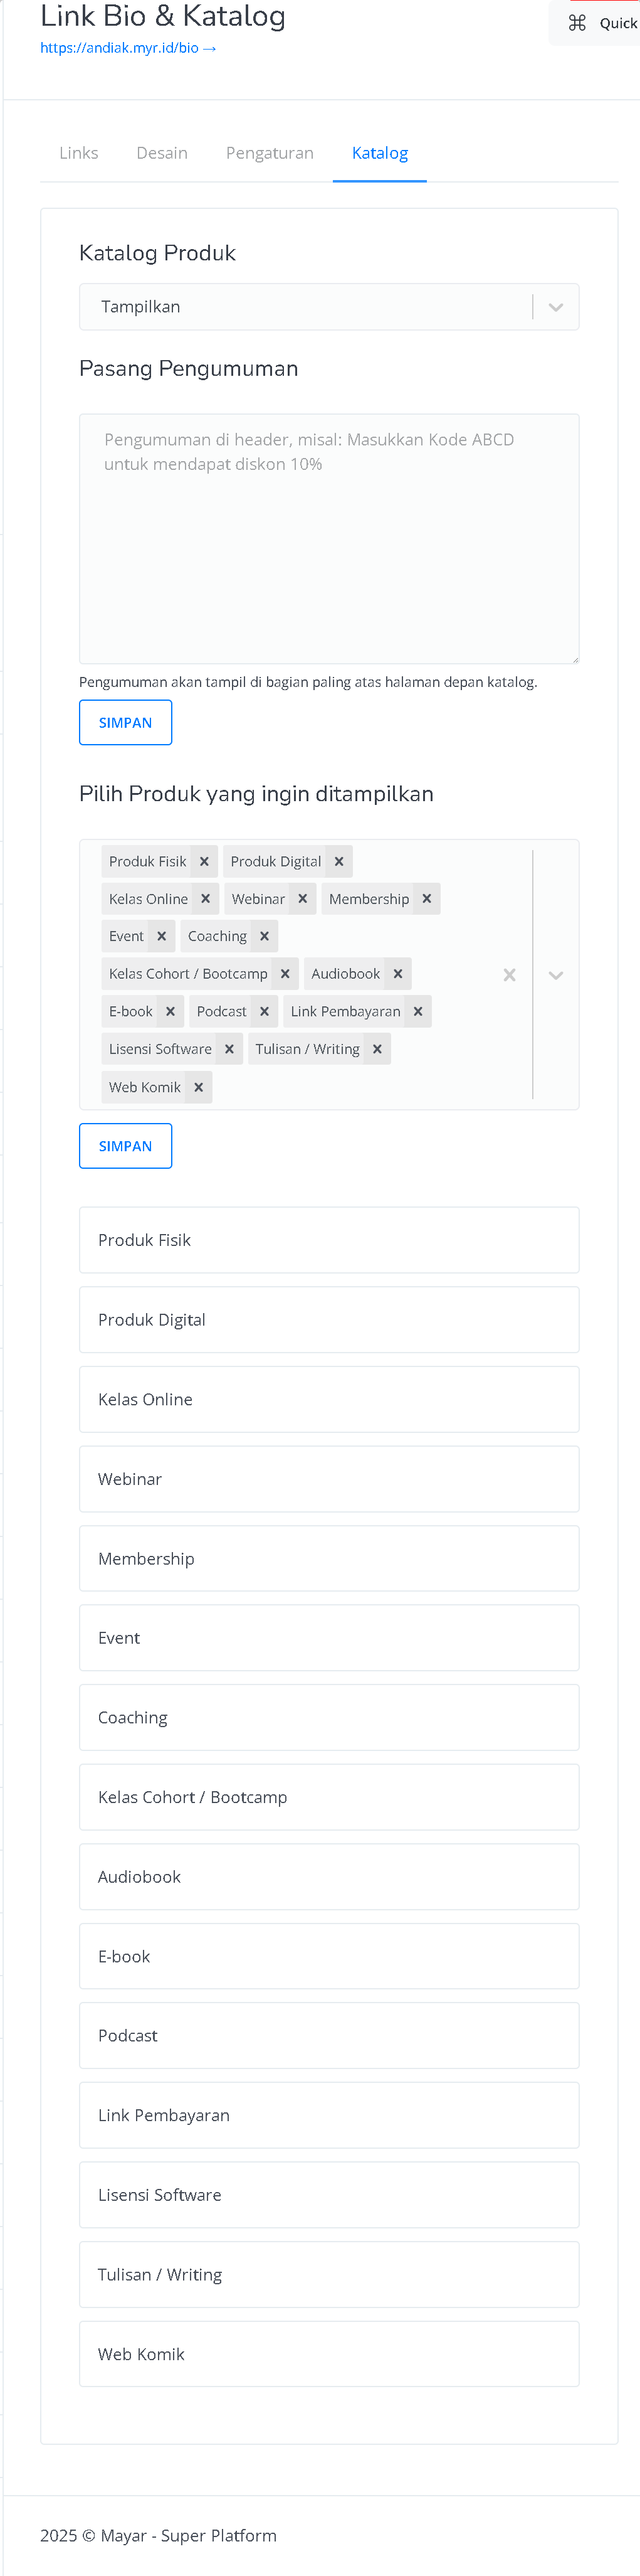
Task: Remove the Produk Fisik tag
Action: (204, 861)
